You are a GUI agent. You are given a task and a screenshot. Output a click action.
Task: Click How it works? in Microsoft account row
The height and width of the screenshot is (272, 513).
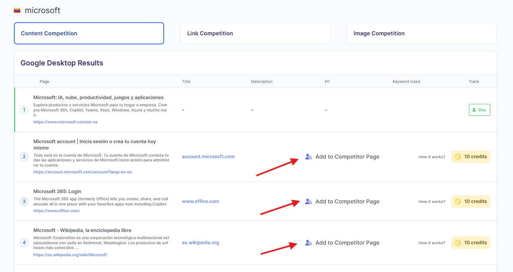tap(432, 157)
